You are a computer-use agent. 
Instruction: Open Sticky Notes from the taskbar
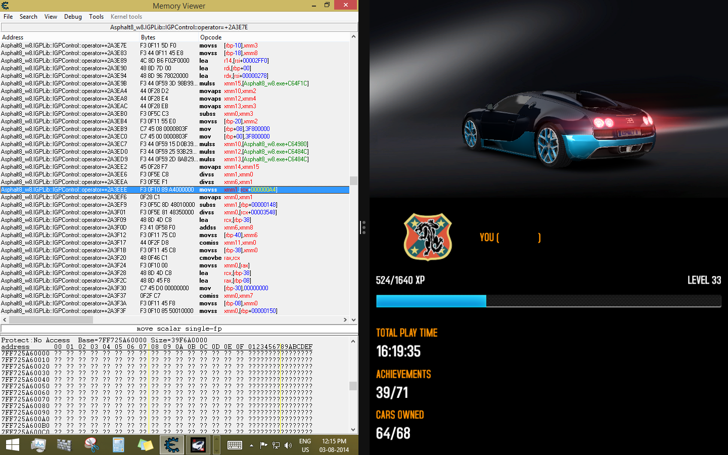coord(145,445)
